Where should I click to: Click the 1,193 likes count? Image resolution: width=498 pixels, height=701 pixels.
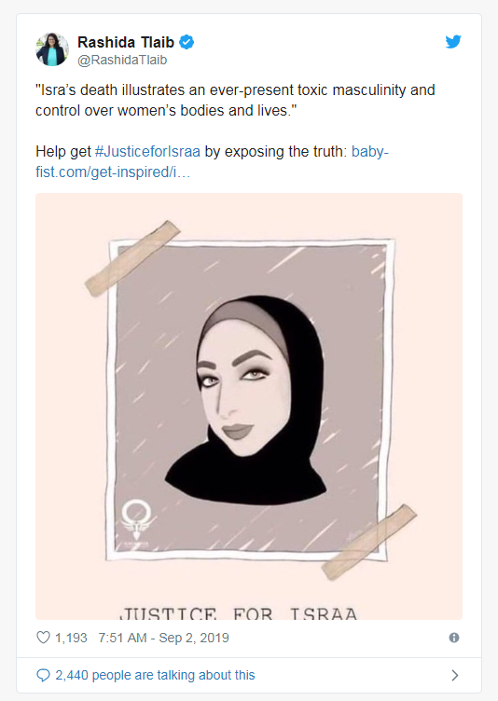pos(71,638)
